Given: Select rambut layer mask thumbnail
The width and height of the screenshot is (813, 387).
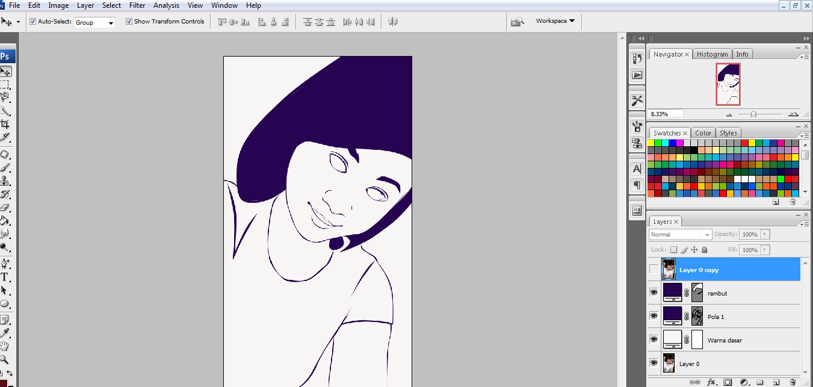Looking at the screenshot, I should coord(697,293).
